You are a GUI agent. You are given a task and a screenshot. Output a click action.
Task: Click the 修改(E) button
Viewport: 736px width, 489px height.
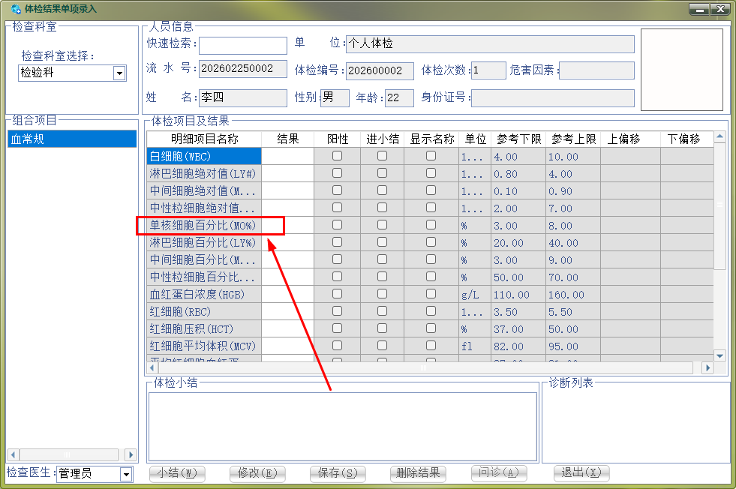(257, 473)
